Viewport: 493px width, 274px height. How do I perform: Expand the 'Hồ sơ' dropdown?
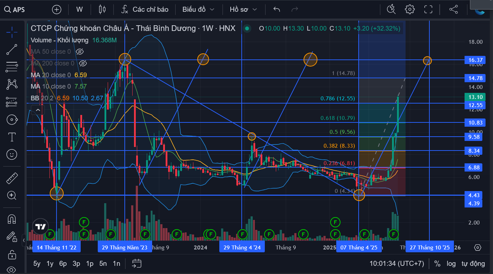243,9
